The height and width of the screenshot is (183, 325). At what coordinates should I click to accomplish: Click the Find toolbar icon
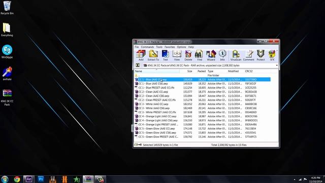click(200, 55)
